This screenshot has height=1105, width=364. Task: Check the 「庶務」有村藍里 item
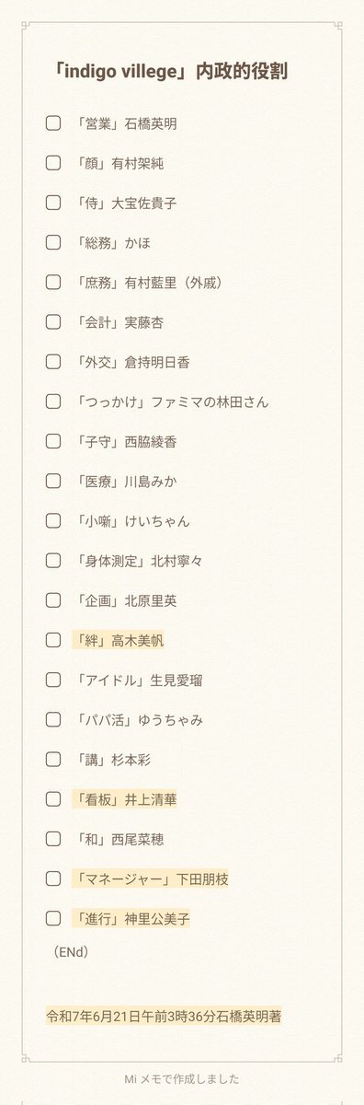coord(53,282)
